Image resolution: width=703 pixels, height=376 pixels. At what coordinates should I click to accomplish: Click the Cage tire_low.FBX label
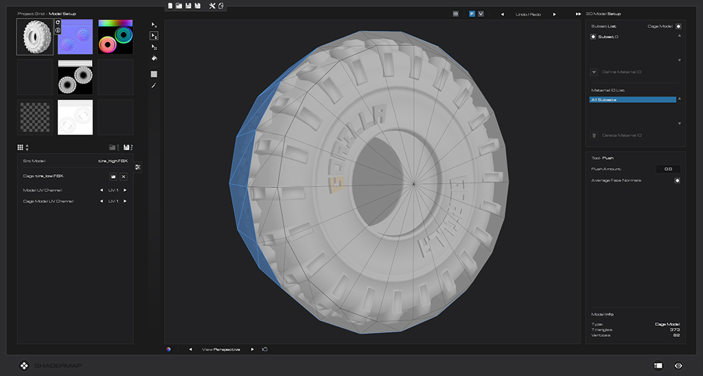[x=43, y=176]
